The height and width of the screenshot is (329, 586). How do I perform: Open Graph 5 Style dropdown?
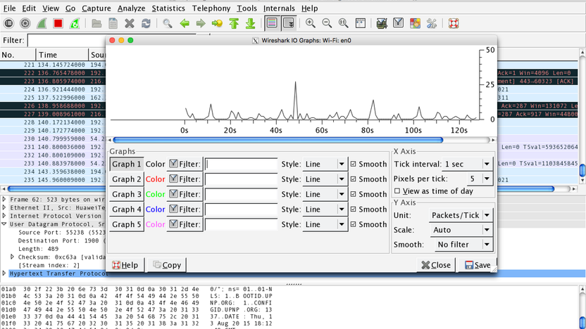pyautogui.click(x=325, y=224)
